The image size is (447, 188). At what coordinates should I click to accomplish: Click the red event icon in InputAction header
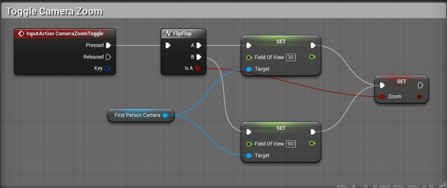pyautogui.click(x=21, y=34)
